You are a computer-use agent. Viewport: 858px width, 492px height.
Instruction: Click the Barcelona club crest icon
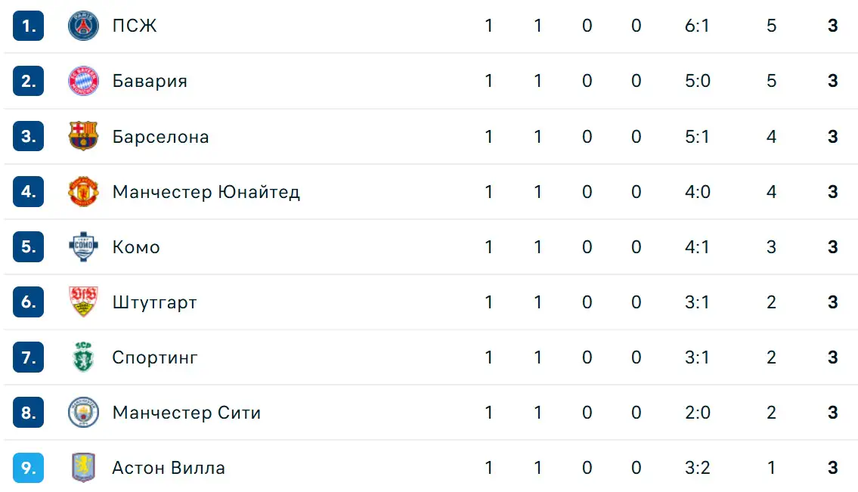(x=83, y=136)
